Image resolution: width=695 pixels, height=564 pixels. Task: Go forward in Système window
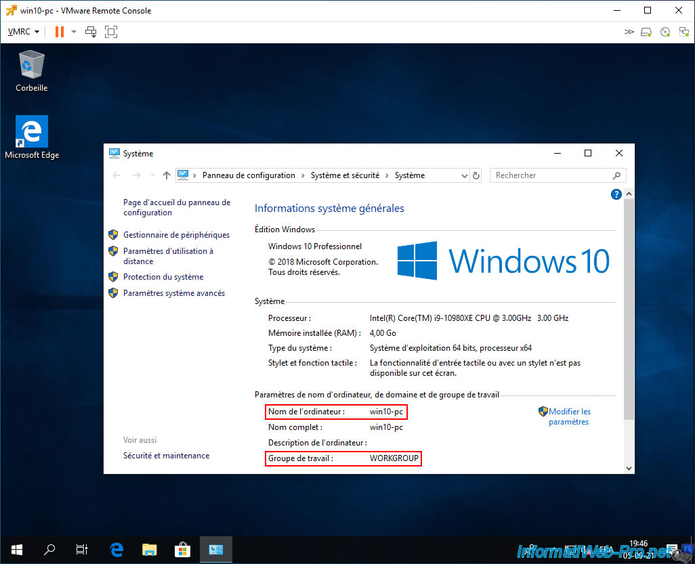(x=137, y=175)
